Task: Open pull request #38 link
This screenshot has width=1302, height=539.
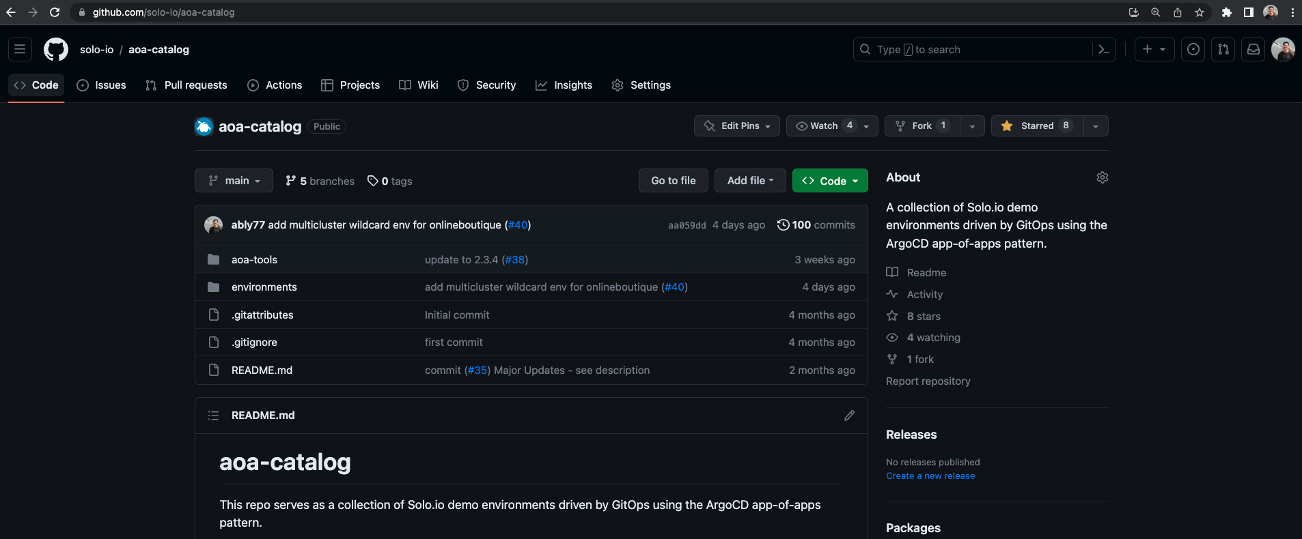Action: click(x=514, y=260)
